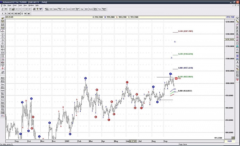Viewport: 240px width, 146px height.
Task: Open the Tools menu
Action: coord(20,5)
